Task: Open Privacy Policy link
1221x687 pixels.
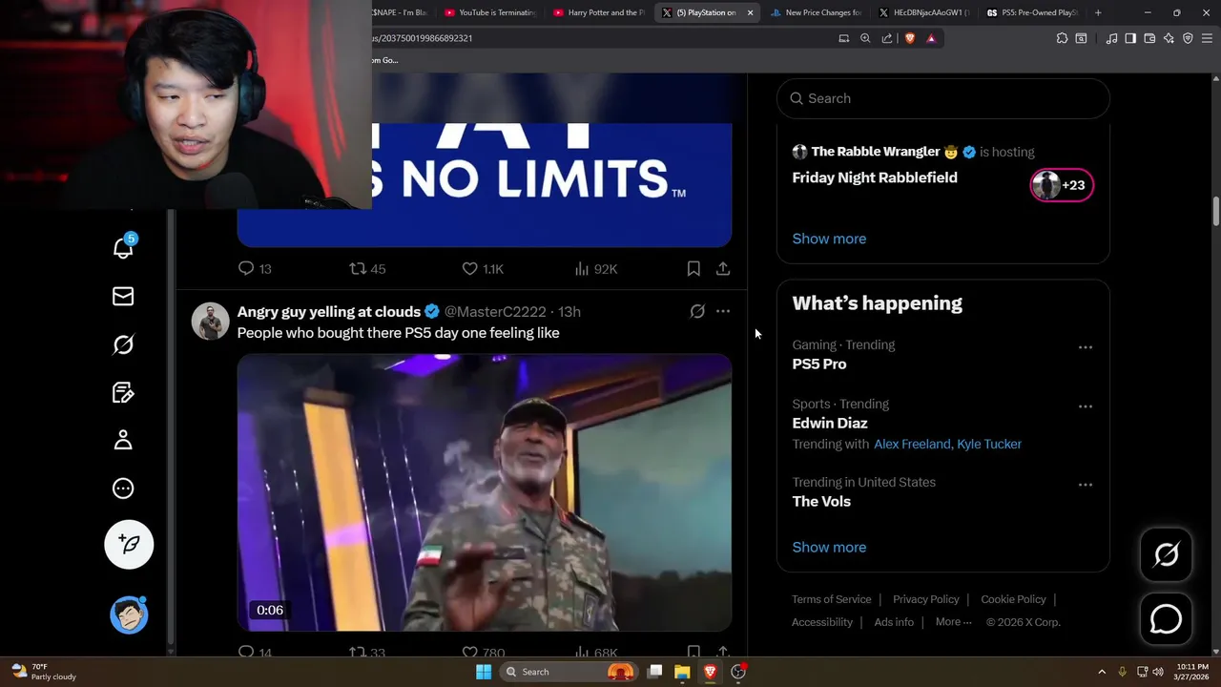Action: pyautogui.click(x=926, y=599)
